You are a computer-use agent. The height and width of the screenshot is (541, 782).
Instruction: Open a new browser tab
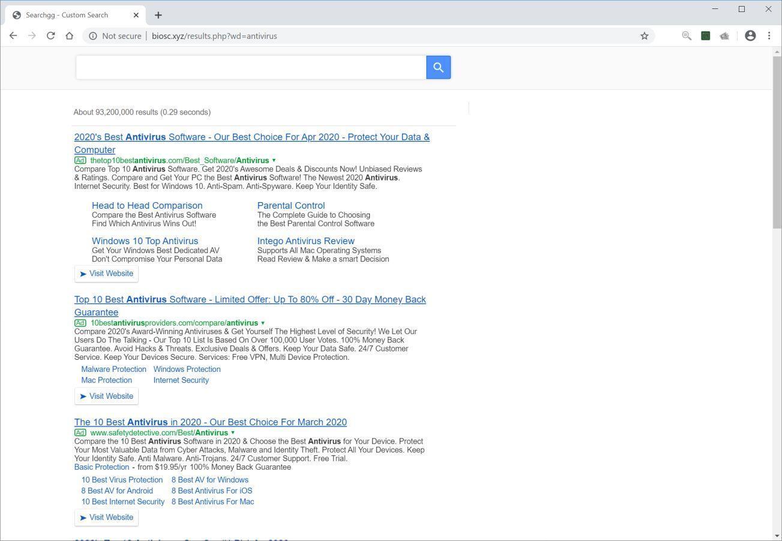tap(158, 15)
